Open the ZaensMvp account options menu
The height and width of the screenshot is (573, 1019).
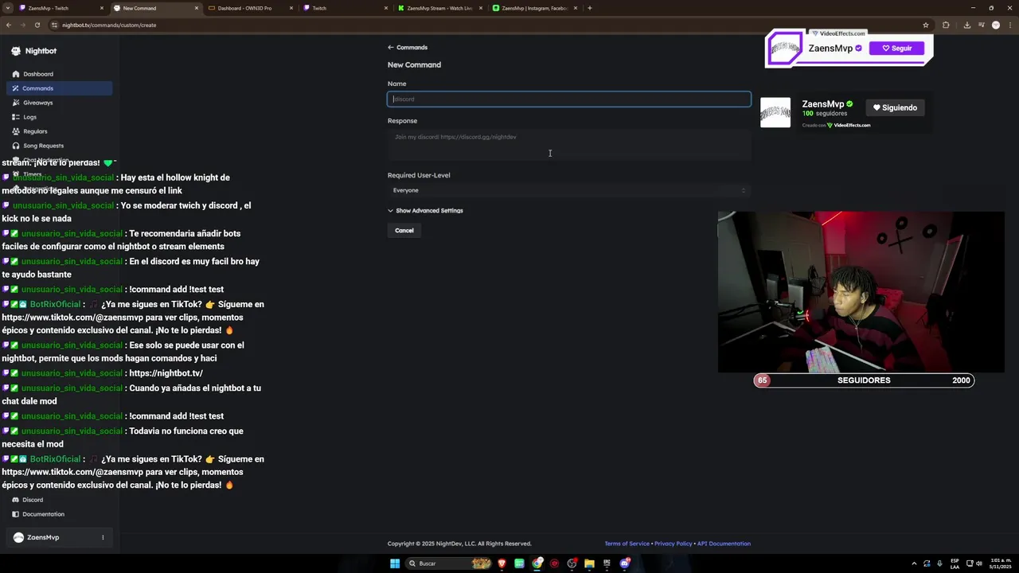click(103, 537)
